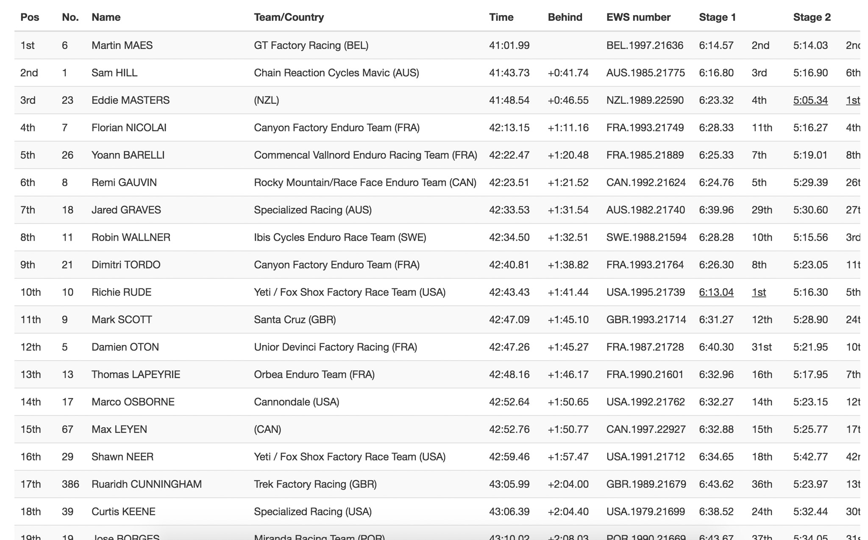This screenshot has height=540, width=868.
Task: Click the Behind column header
Action: [x=565, y=17]
